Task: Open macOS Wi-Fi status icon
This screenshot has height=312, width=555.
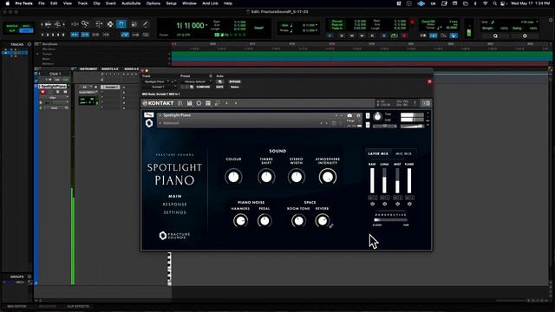Action: click(x=486, y=3)
